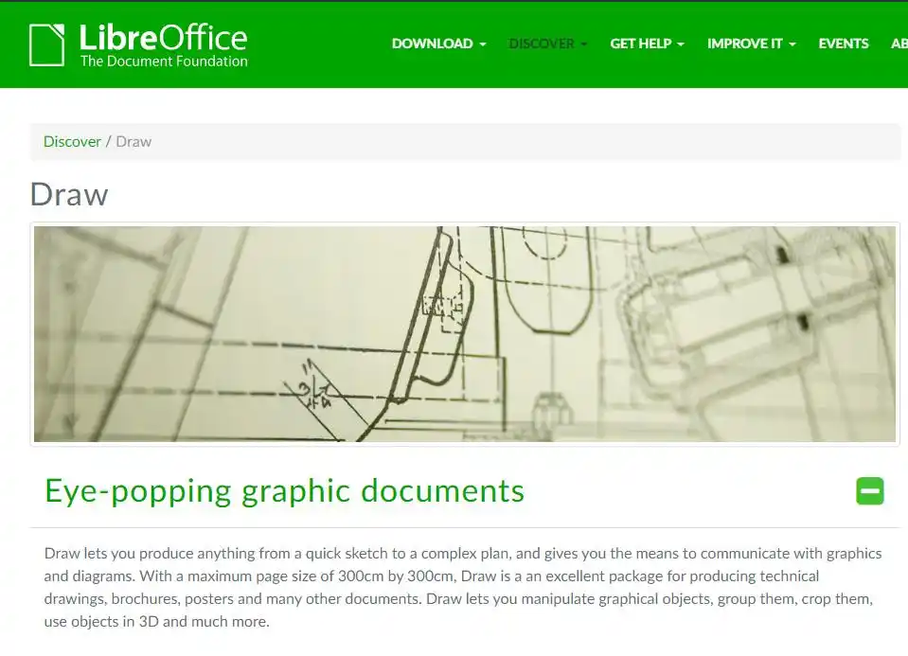Expand the DOWNLOAD dropdown arrow
Screen dimensions: 908x656
point(483,44)
